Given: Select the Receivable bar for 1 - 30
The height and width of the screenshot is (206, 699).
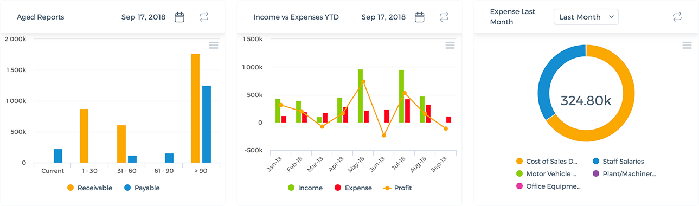Looking at the screenshot, I should point(84,136).
